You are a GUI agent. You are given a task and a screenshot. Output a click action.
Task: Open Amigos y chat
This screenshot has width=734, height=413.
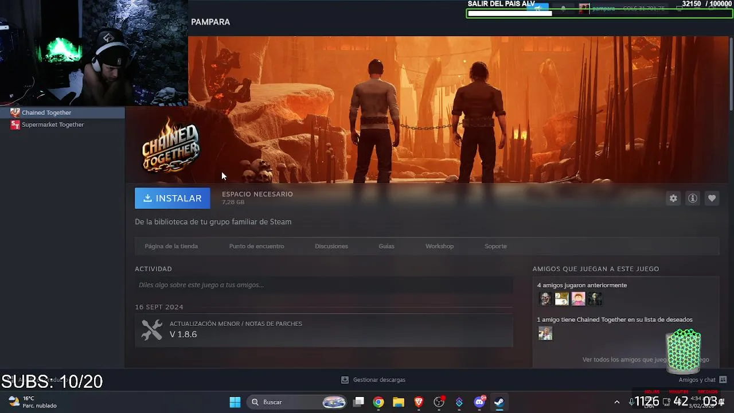pyautogui.click(x=702, y=380)
